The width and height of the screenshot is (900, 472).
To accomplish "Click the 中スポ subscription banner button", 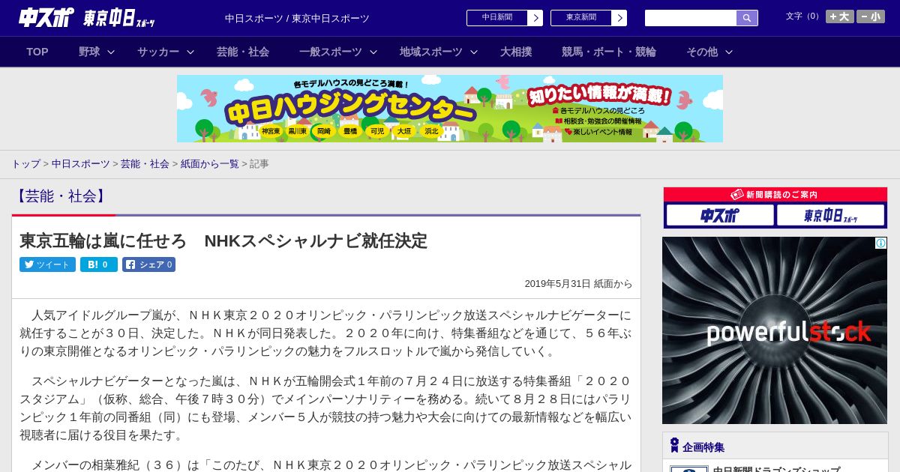I will pos(720,215).
